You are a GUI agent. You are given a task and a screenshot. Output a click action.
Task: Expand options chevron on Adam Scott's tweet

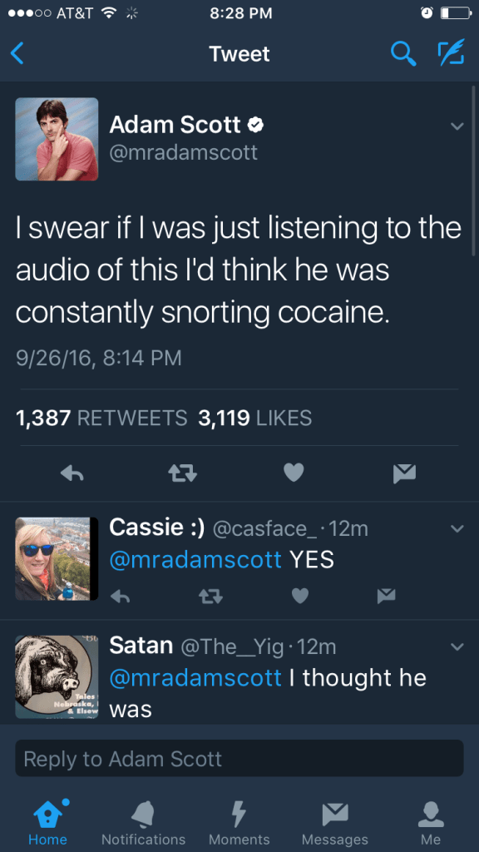pos(457,126)
